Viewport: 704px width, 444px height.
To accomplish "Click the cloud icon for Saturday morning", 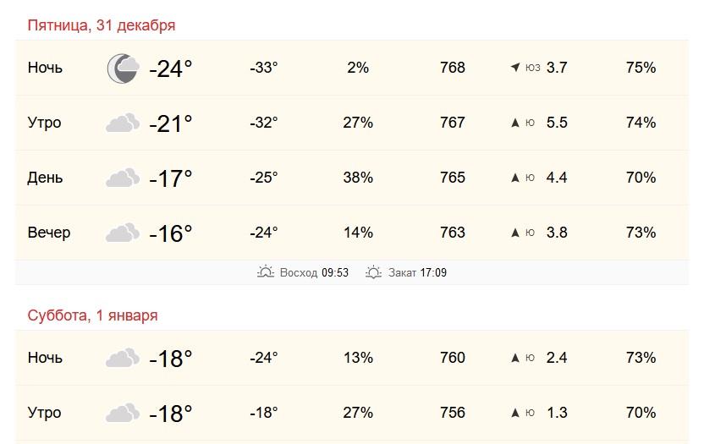I will coord(122,414).
